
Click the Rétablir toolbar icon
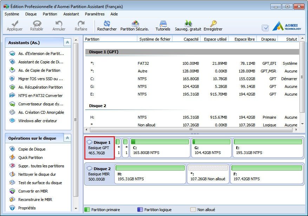click(37, 23)
